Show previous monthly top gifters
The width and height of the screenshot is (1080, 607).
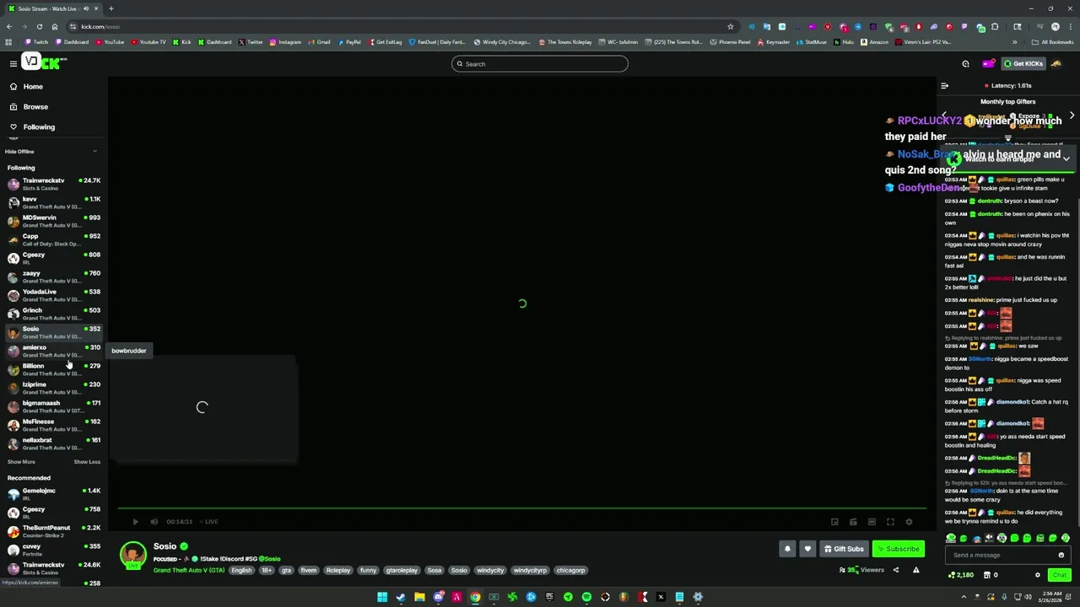coord(944,115)
